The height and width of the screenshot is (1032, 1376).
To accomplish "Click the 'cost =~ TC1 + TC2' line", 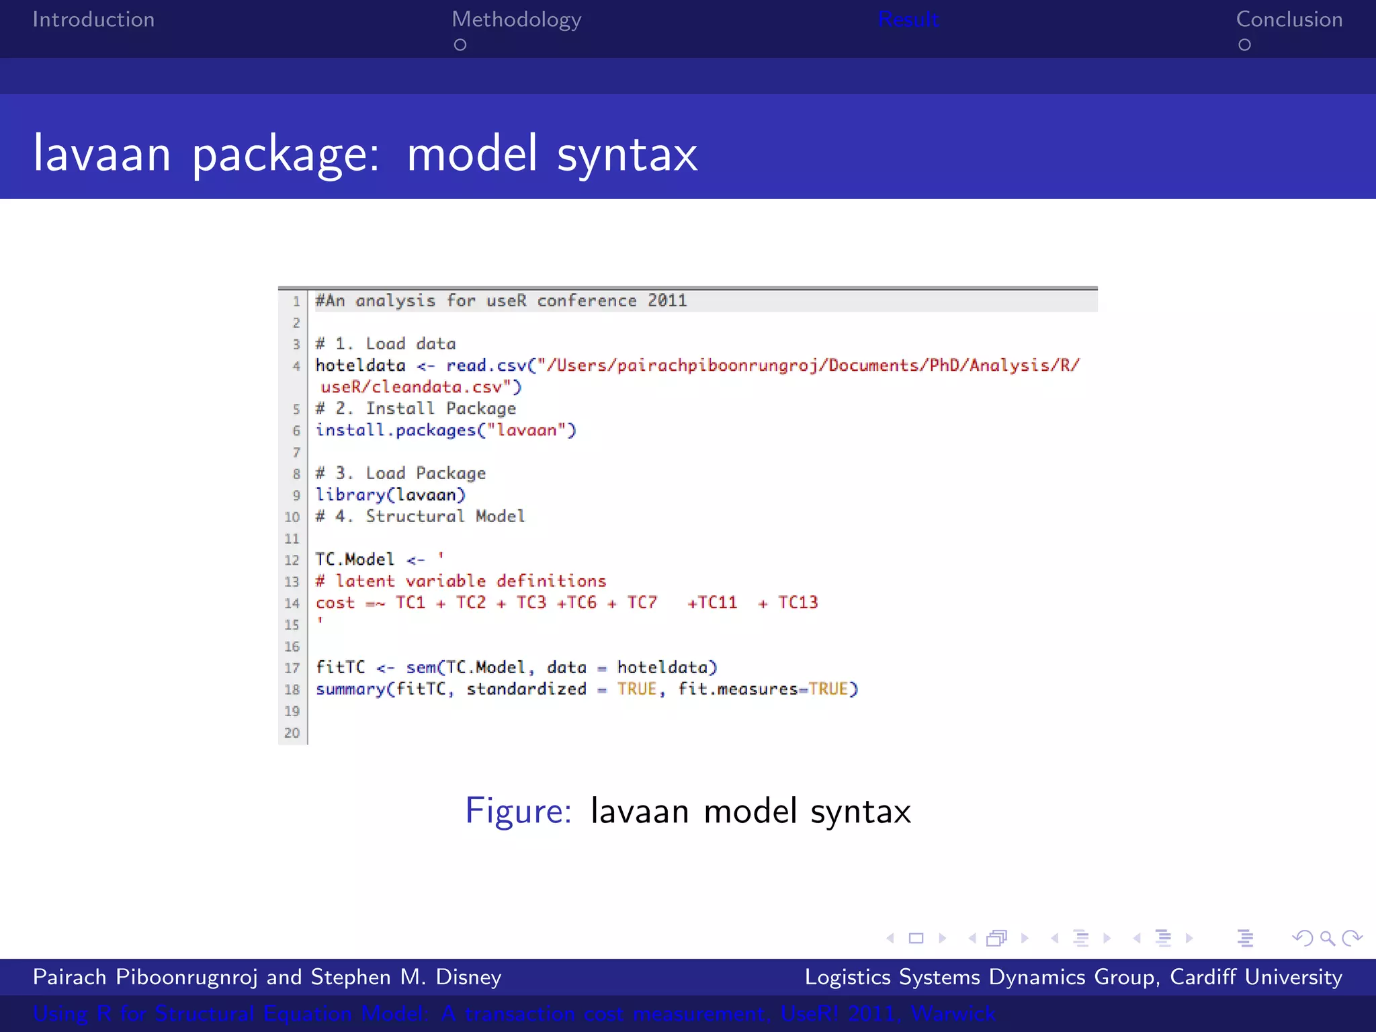I will coord(567,603).
